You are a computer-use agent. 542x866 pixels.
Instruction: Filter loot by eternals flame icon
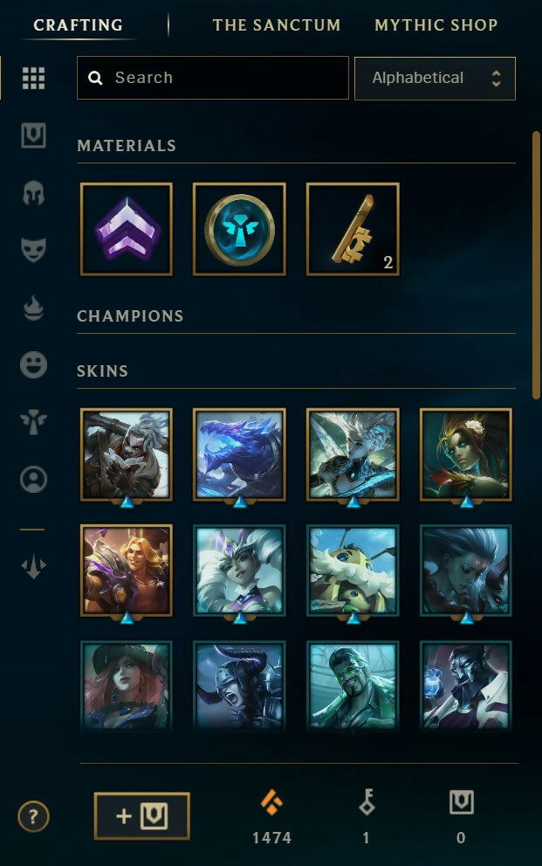pyautogui.click(x=34, y=308)
